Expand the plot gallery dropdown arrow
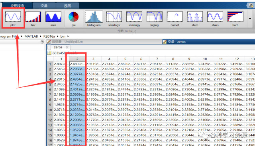 click(250, 19)
